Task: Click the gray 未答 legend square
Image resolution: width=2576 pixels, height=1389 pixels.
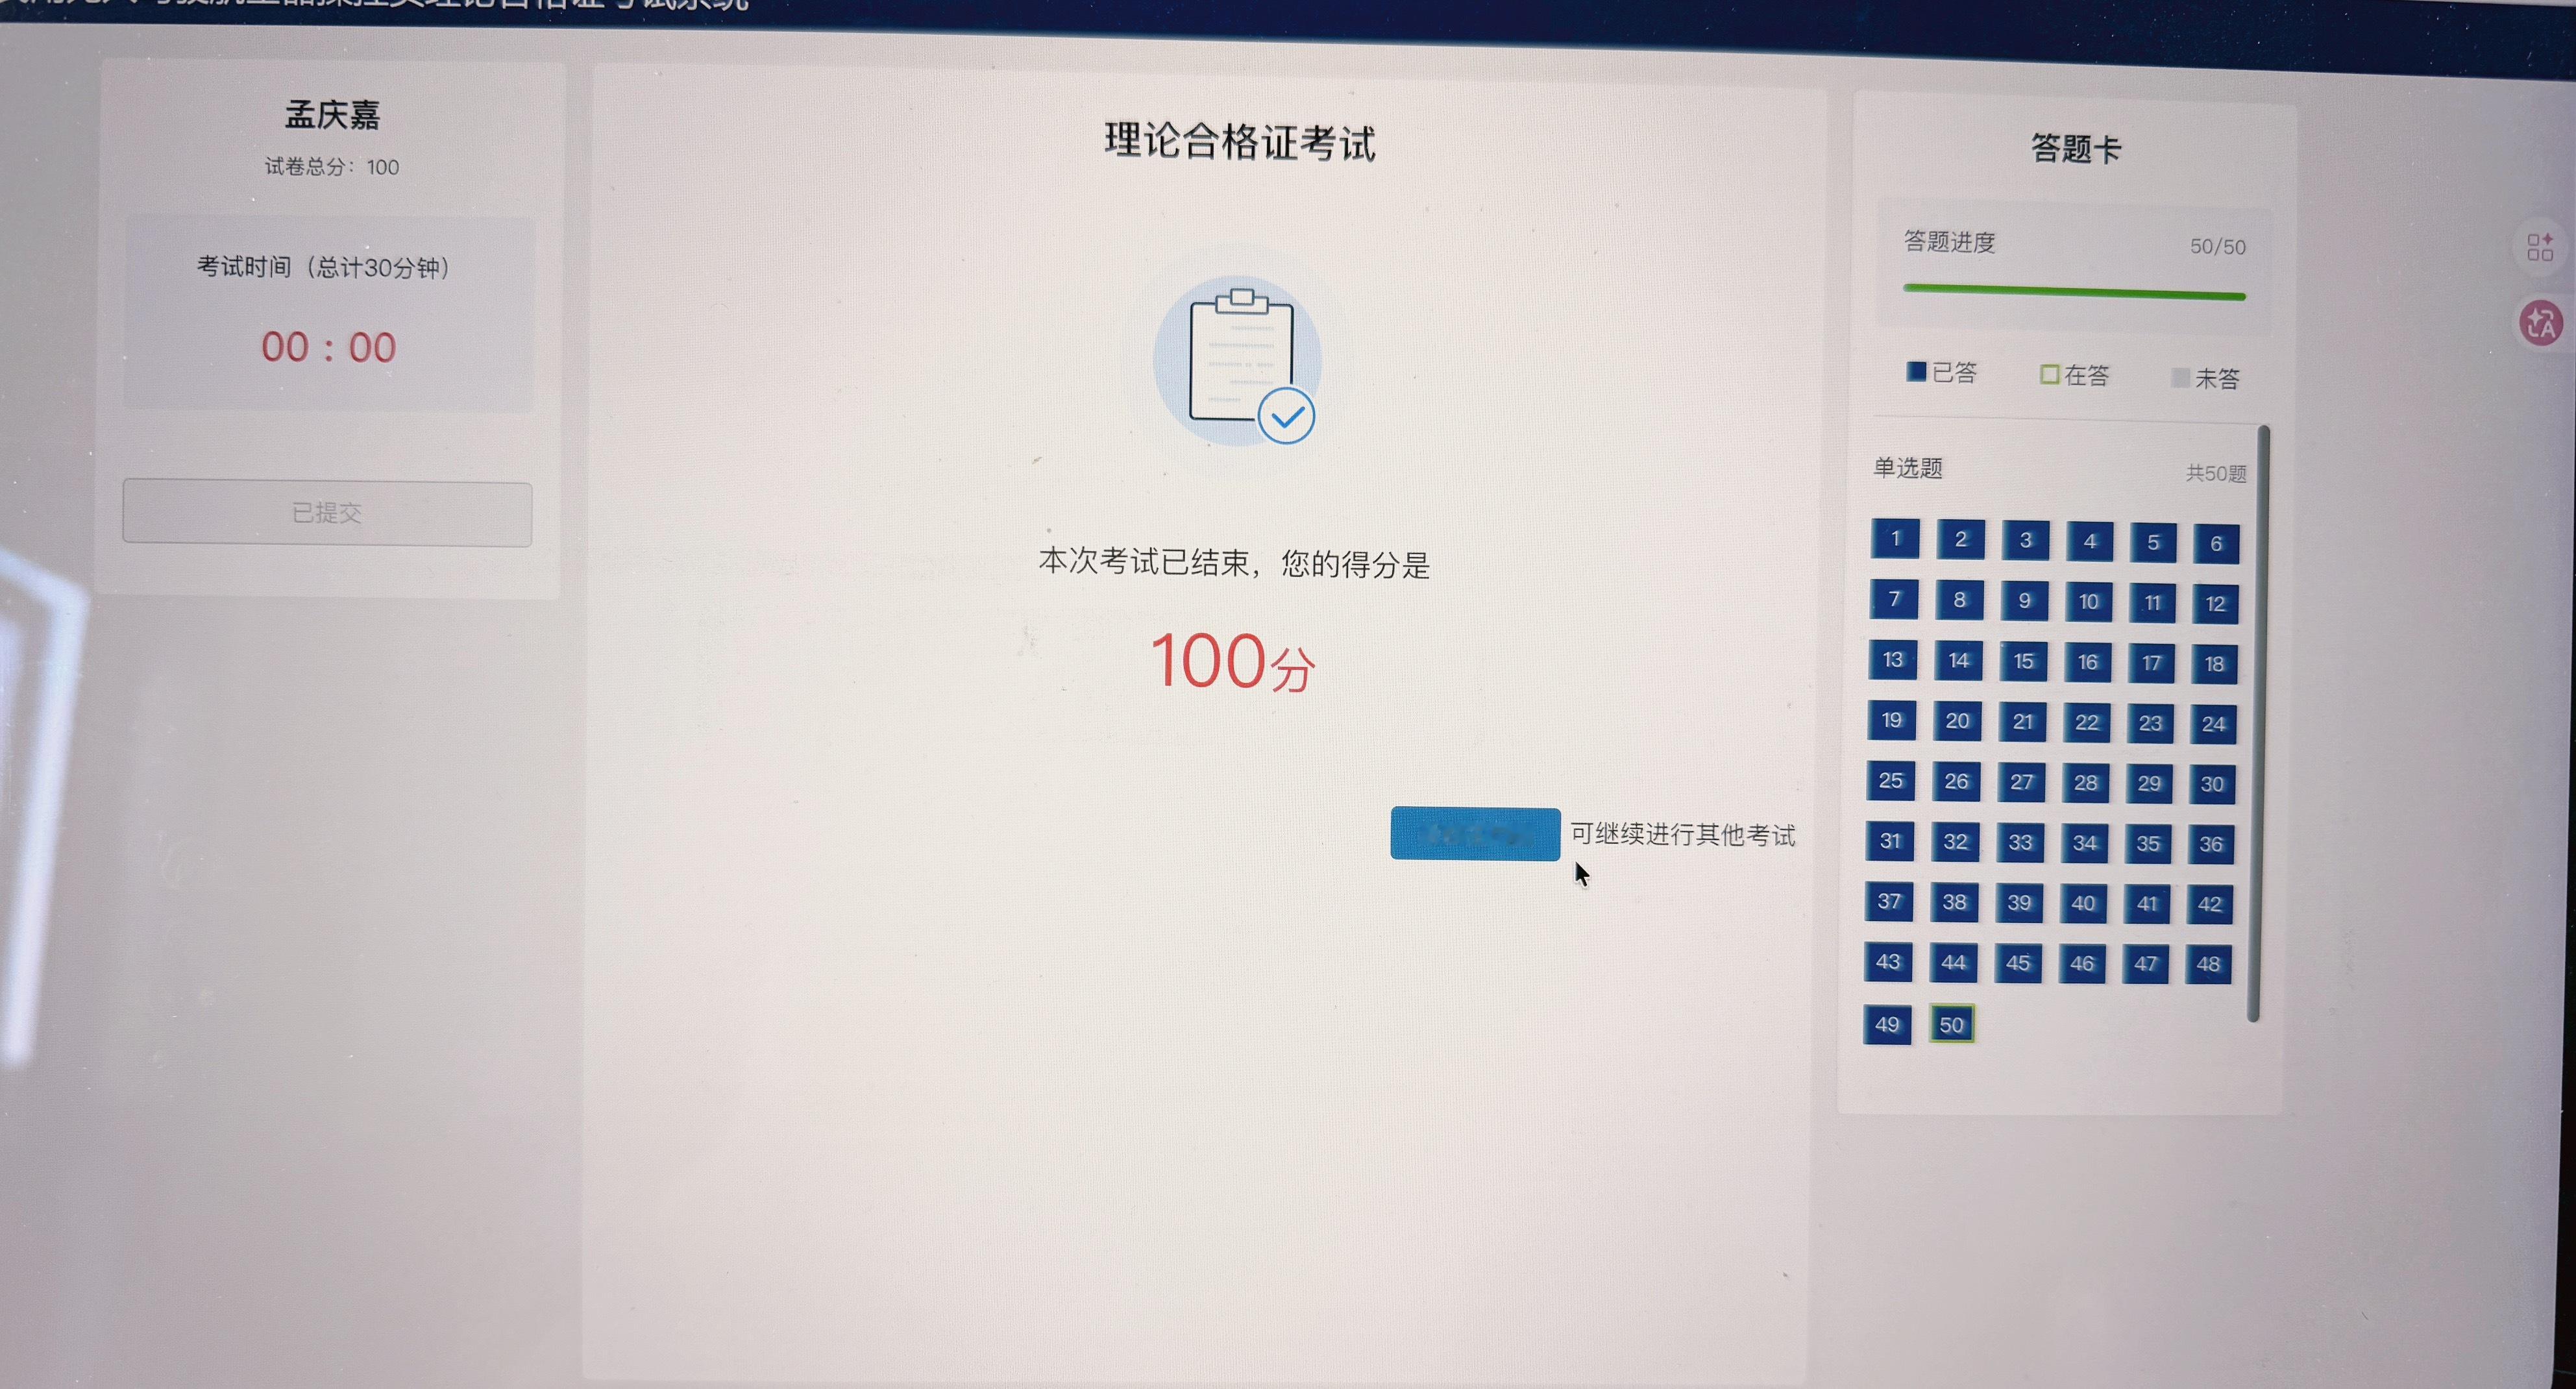Action: (x=2181, y=378)
